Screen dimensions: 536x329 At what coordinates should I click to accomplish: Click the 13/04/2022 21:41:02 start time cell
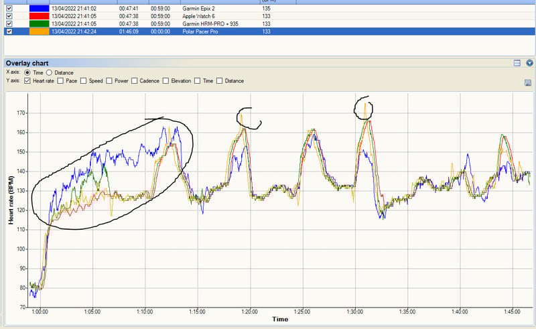coord(74,8)
